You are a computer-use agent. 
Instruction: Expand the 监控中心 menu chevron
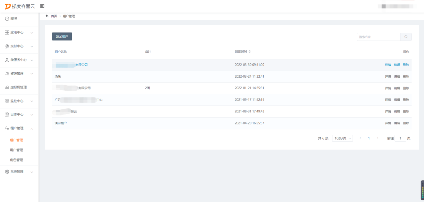32,101
